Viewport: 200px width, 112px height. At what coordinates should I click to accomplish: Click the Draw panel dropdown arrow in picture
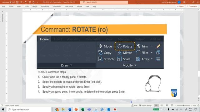tap(71, 65)
